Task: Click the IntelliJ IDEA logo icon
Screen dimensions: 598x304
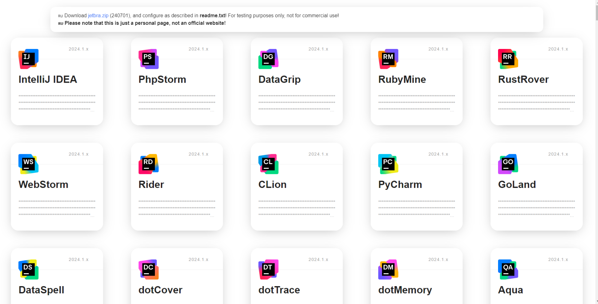Action: point(28,59)
